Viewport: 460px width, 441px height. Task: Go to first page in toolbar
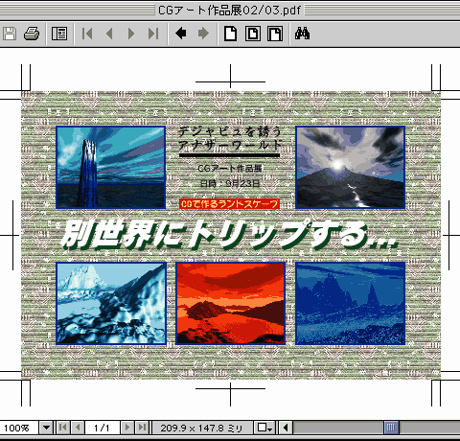(87, 34)
